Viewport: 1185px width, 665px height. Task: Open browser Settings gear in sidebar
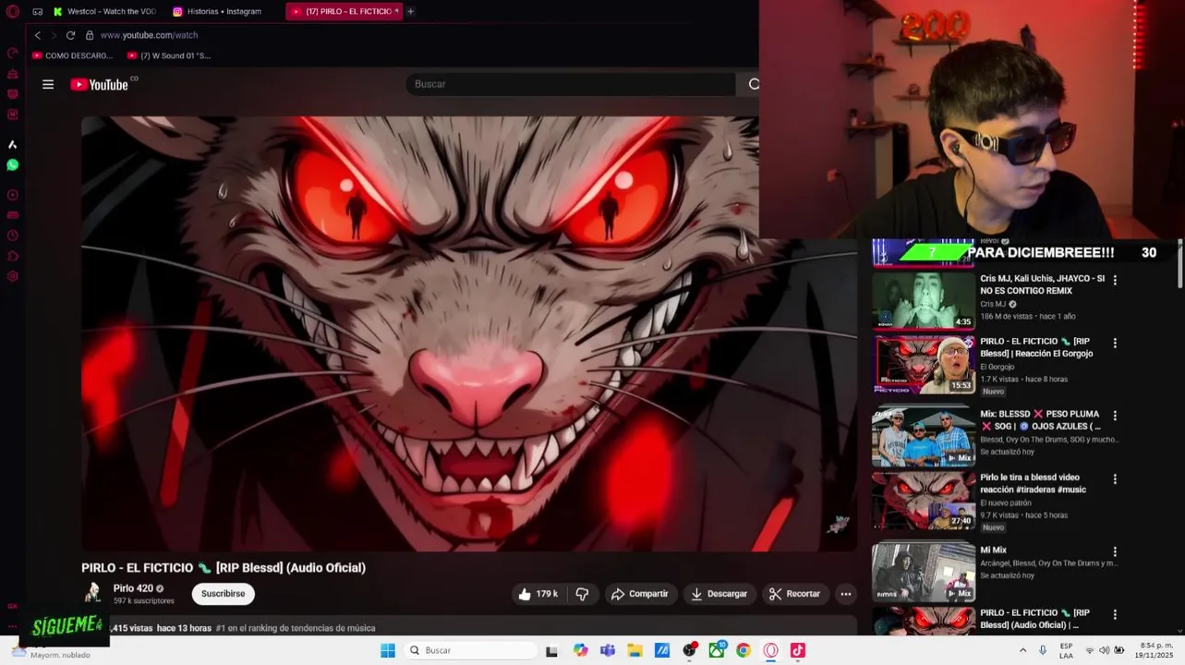tap(13, 276)
